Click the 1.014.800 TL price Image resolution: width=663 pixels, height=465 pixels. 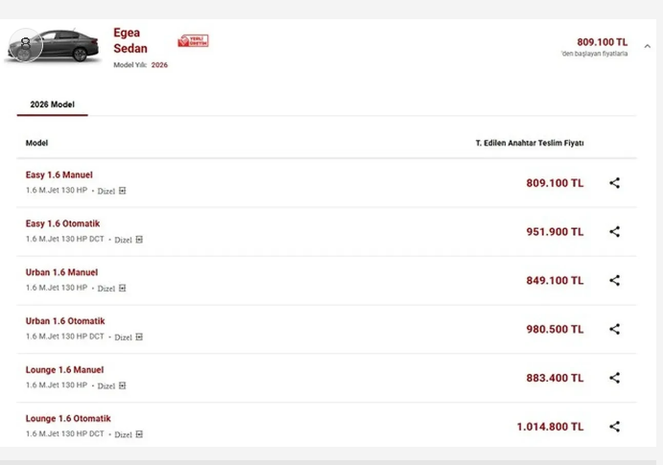(x=550, y=427)
